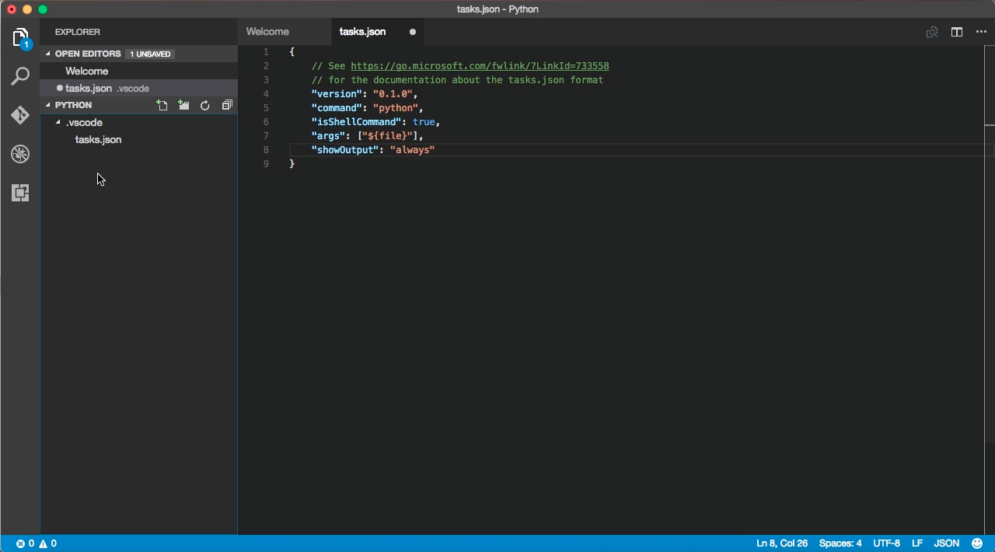
Task: Open the Search view in the activity bar
Action: pyautogui.click(x=20, y=76)
